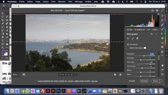Open the zoom level dropdown 16,5%
The width and height of the screenshot is (168, 95).
click(16, 74)
